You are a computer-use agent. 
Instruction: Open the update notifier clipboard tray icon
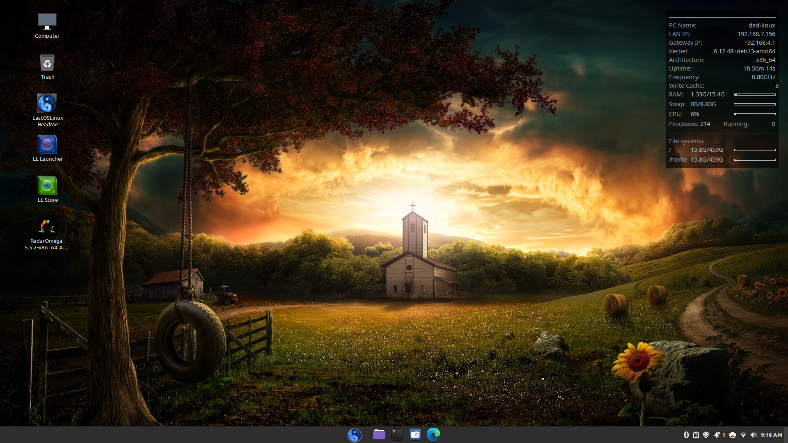pos(696,435)
